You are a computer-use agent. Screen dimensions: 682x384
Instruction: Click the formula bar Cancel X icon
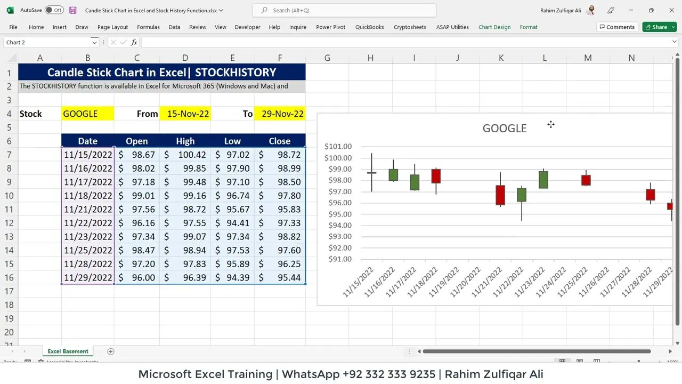(x=113, y=42)
